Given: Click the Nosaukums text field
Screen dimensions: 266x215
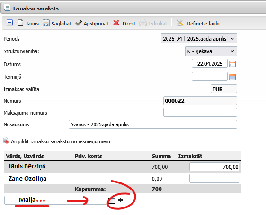Looking at the screenshot, I should [x=153, y=124].
